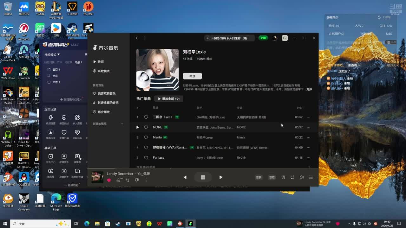The height and width of the screenshot is (228, 406).
Task: Open comments for the playing song
Action: (x=119, y=180)
